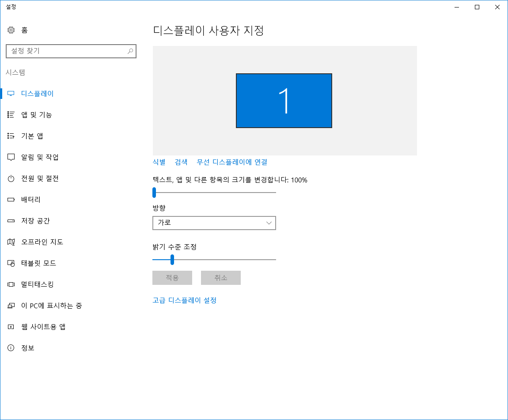508x420 pixels.
Task: Click the 태블릿 모드 touch icon
Action: point(11,263)
